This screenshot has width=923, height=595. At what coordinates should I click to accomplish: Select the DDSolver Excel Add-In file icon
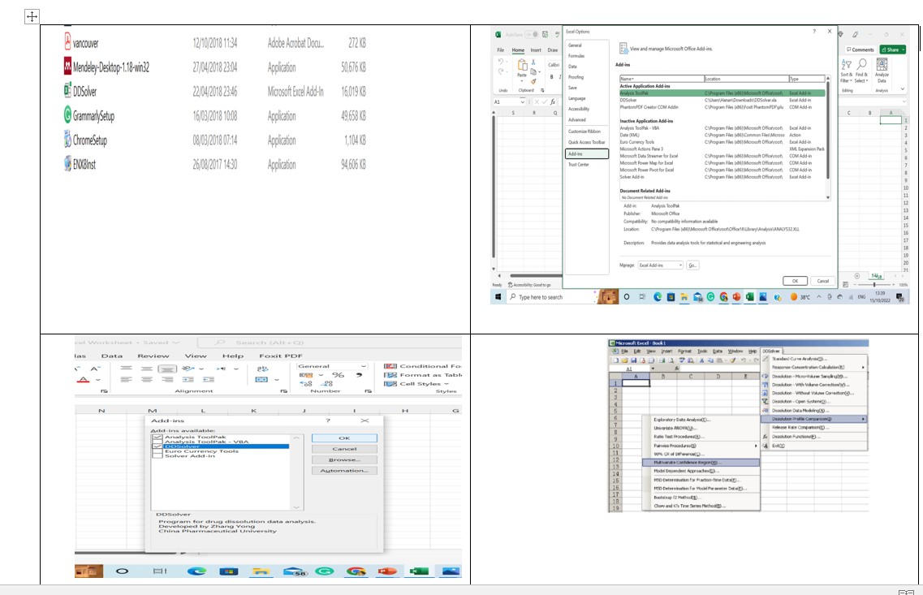pos(67,91)
